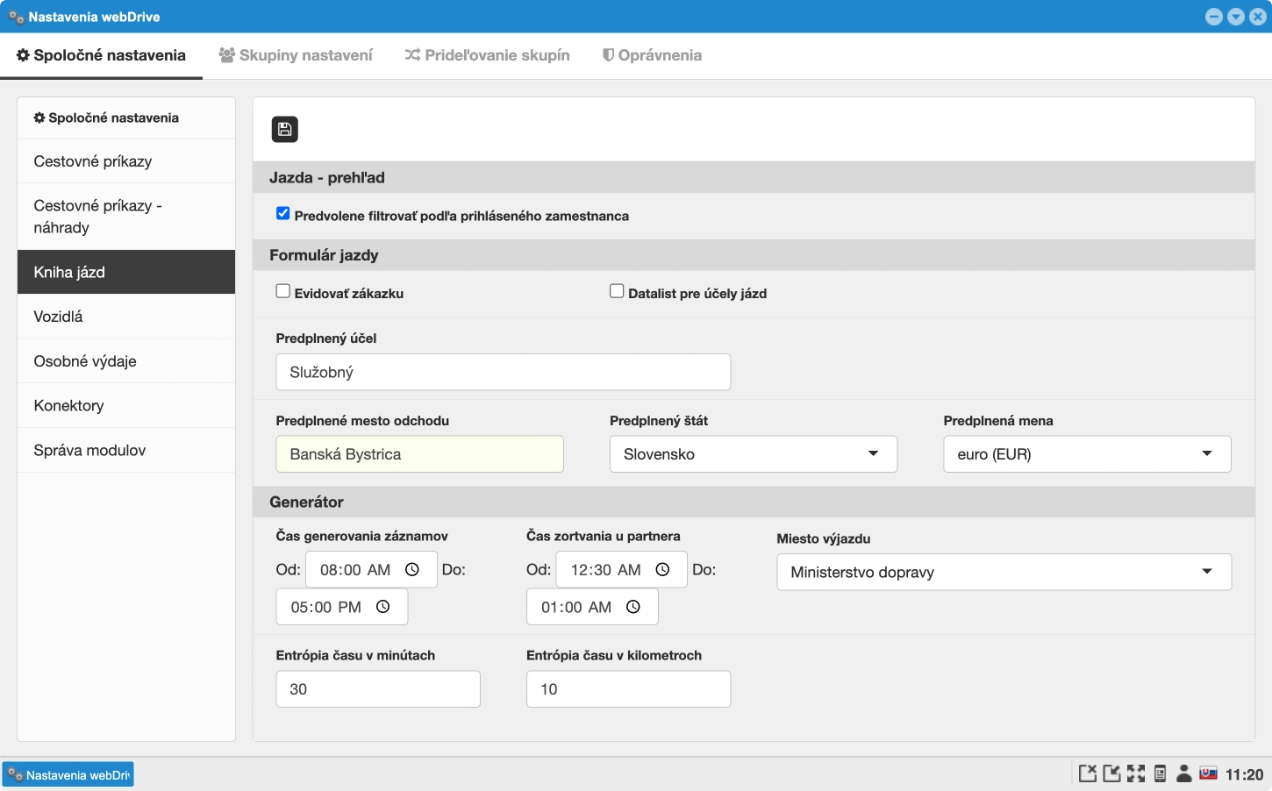Image resolution: width=1272 pixels, height=791 pixels.
Task: Switch to the Oprávnenia tab
Action: point(652,55)
